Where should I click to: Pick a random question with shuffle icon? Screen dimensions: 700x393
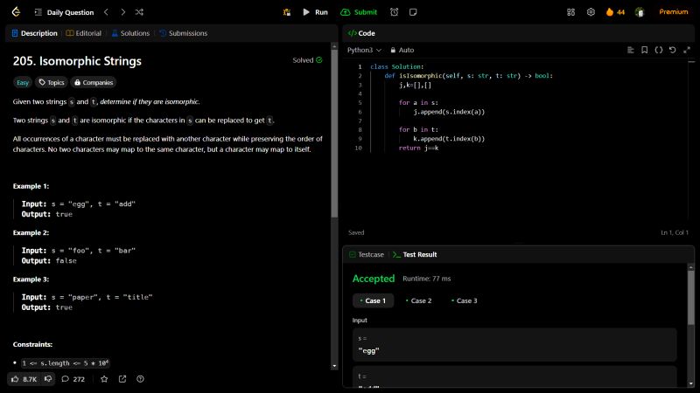coord(140,12)
